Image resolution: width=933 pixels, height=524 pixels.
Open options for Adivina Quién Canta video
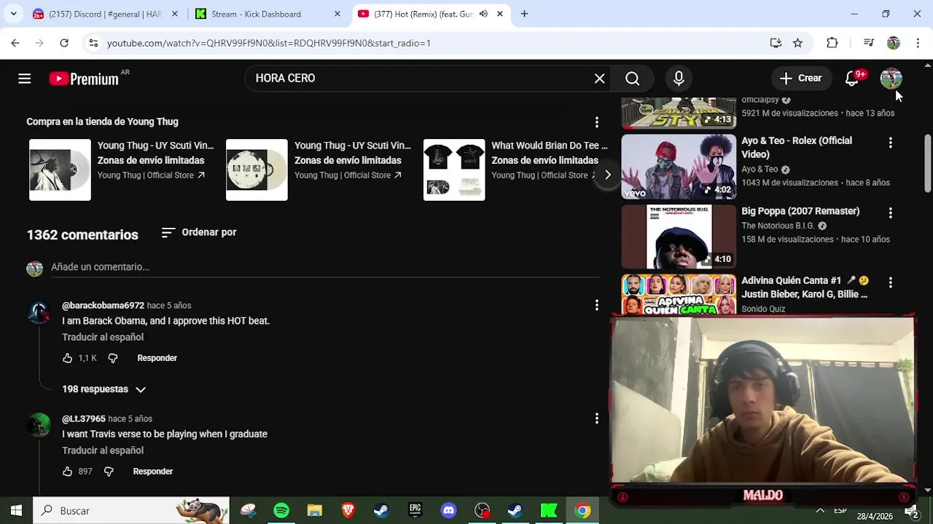tap(890, 282)
